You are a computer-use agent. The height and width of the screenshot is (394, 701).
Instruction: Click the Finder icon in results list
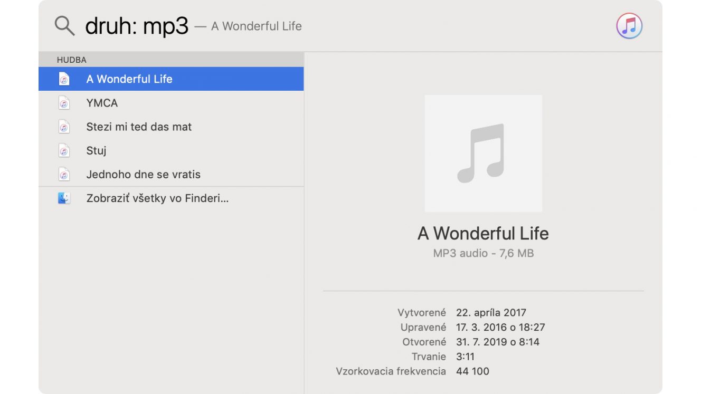click(64, 198)
